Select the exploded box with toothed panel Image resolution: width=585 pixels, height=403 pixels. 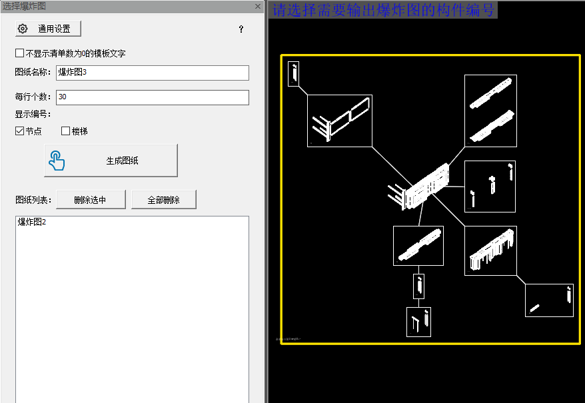[490, 250]
